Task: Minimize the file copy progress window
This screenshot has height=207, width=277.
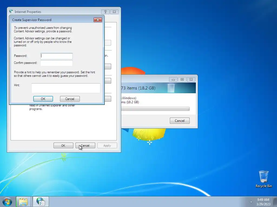Action: (173, 80)
